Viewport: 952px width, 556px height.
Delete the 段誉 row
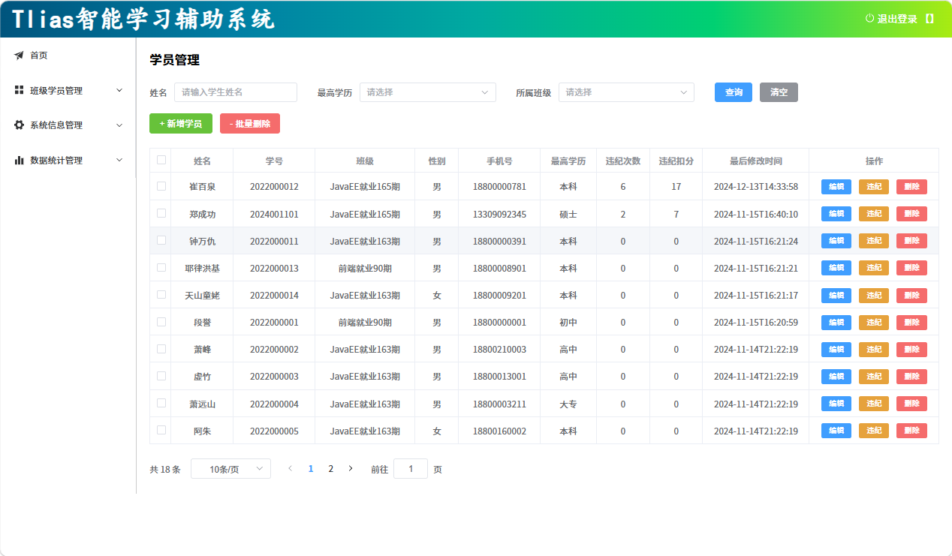point(911,323)
